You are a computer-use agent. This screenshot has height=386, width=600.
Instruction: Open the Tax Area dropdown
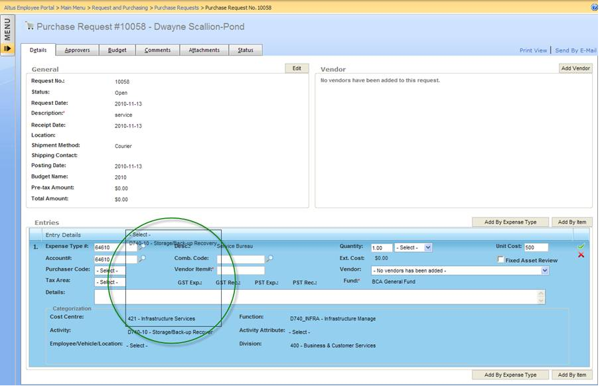[x=110, y=283]
